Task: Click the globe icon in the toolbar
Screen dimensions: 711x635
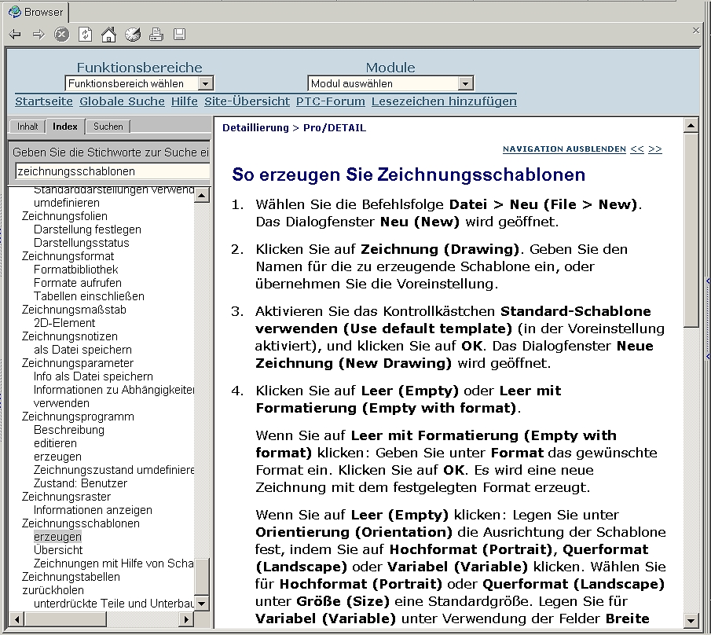Action: click(x=133, y=35)
